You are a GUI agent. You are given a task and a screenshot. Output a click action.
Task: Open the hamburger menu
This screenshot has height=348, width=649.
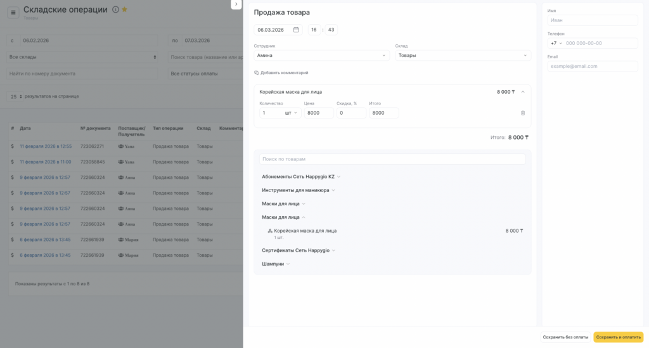13,12
